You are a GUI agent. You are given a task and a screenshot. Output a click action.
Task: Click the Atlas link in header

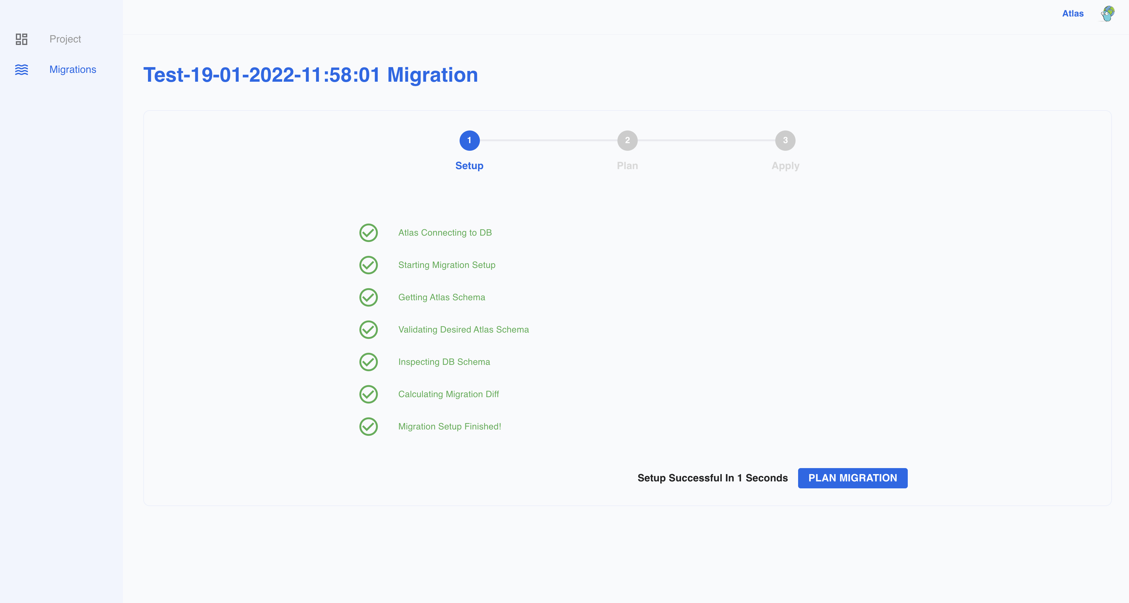pyautogui.click(x=1073, y=14)
